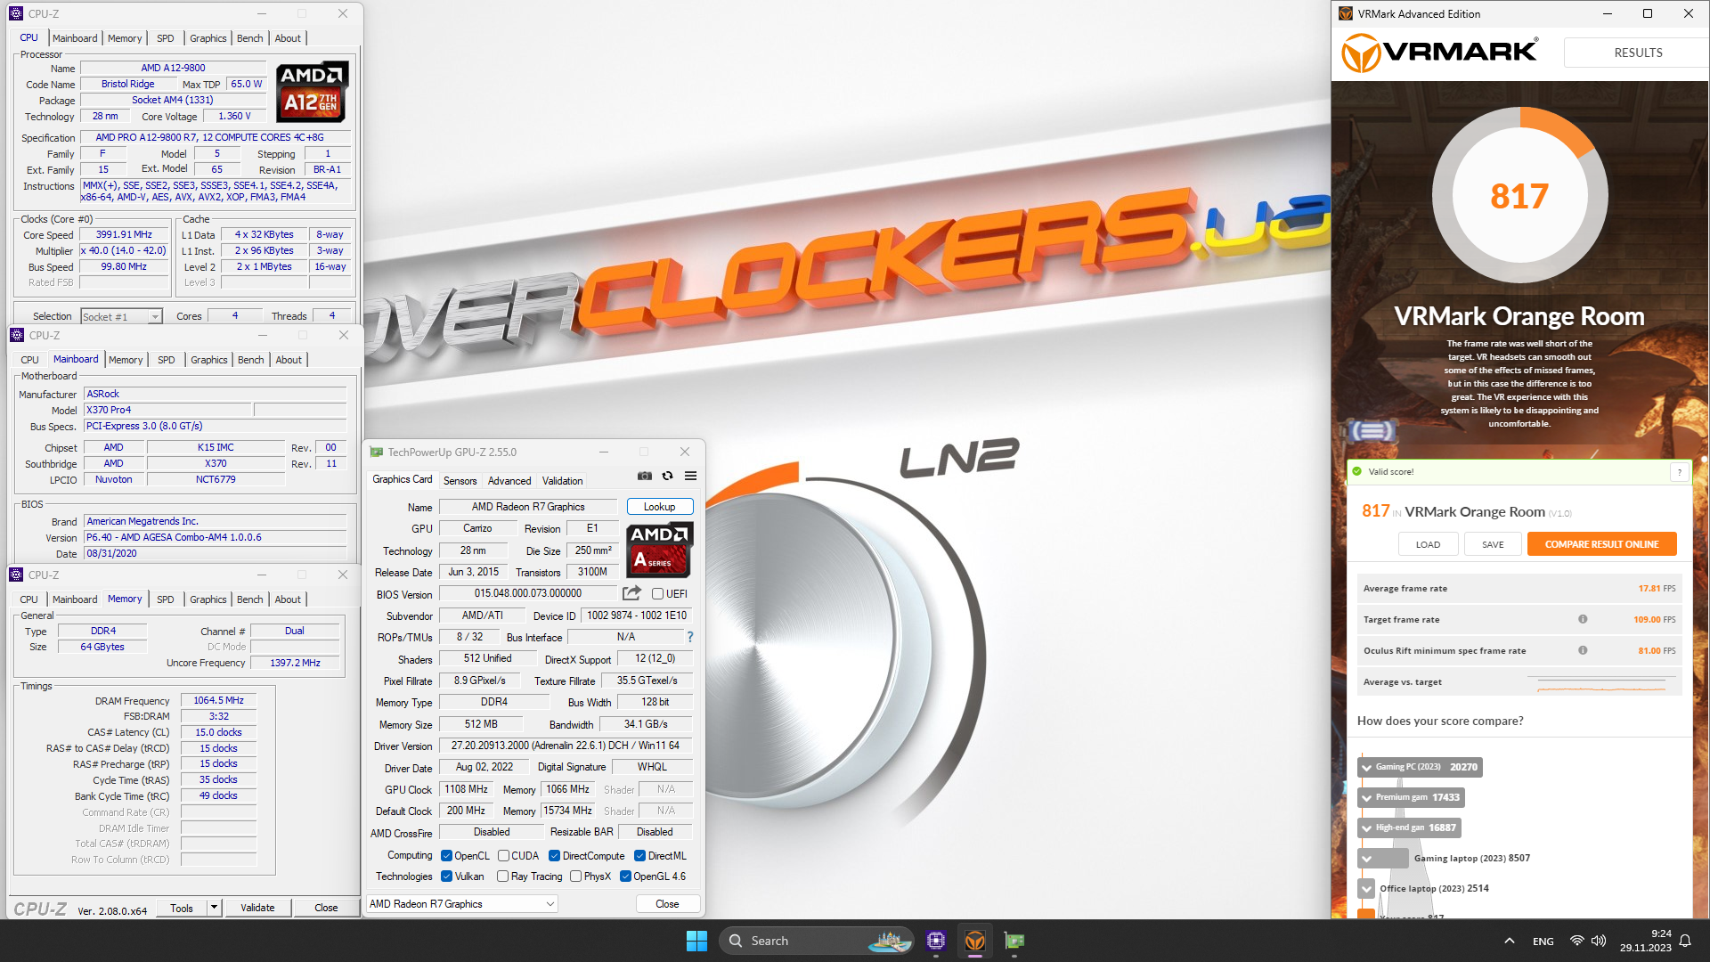This screenshot has height=962, width=1710.
Task: Click the GPU-Z title bar app icon
Action: [377, 452]
